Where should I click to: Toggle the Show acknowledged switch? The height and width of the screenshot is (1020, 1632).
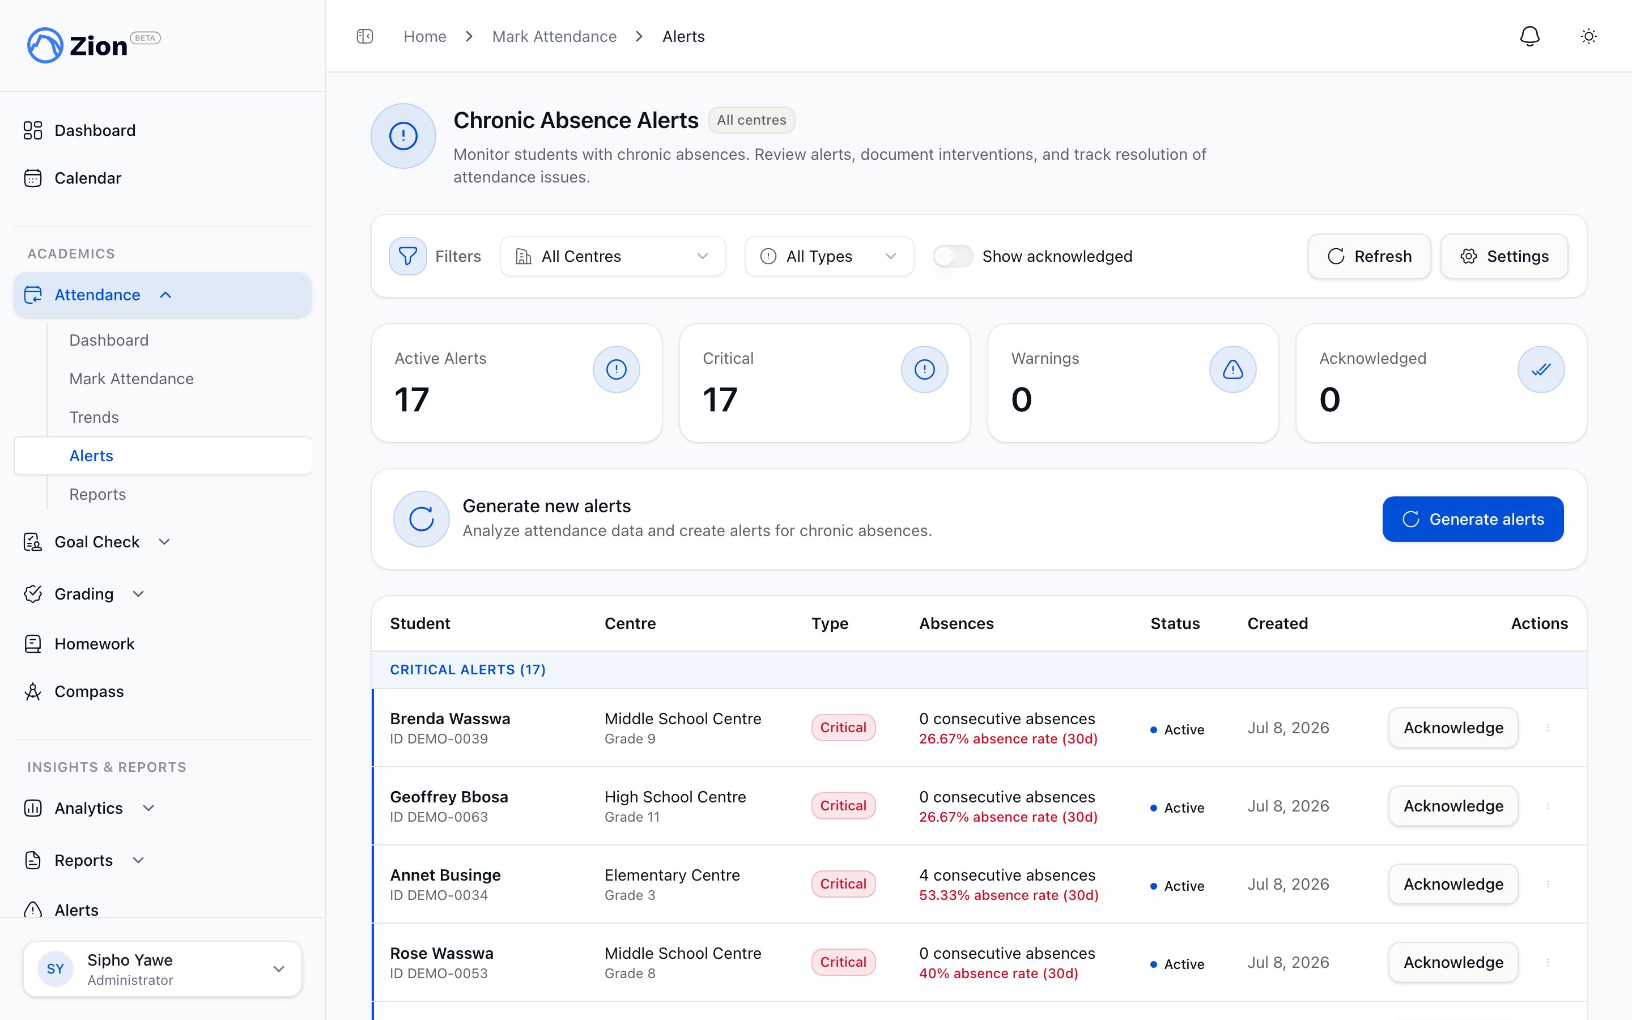[x=953, y=256]
